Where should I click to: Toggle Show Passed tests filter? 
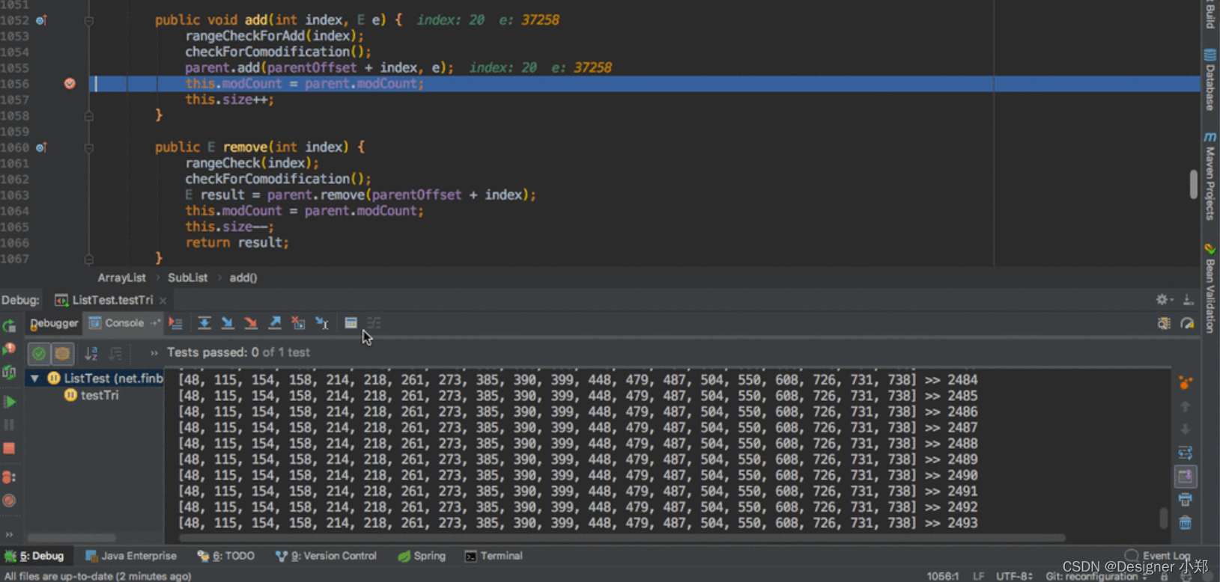39,353
